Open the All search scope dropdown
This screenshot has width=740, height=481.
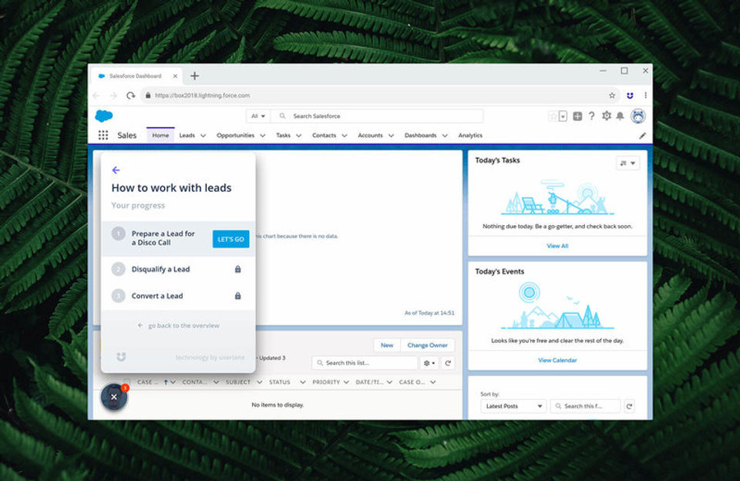[257, 116]
